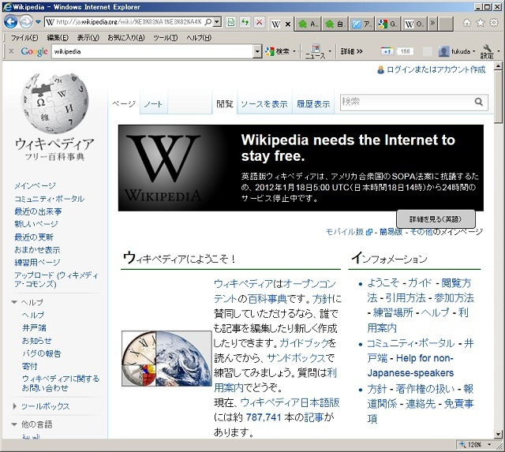The height and width of the screenshot is (452, 505).
Task: Open コミュニティ・ポータル in the sidebar
Action: tap(49, 199)
